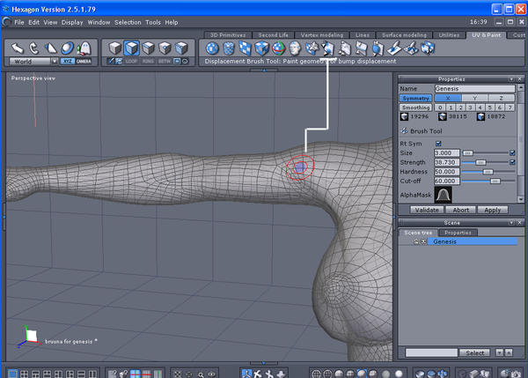Image resolution: width=528 pixels, height=378 pixels.
Task: Click the CAMERA mode button
Action: (x=84, y=62)
